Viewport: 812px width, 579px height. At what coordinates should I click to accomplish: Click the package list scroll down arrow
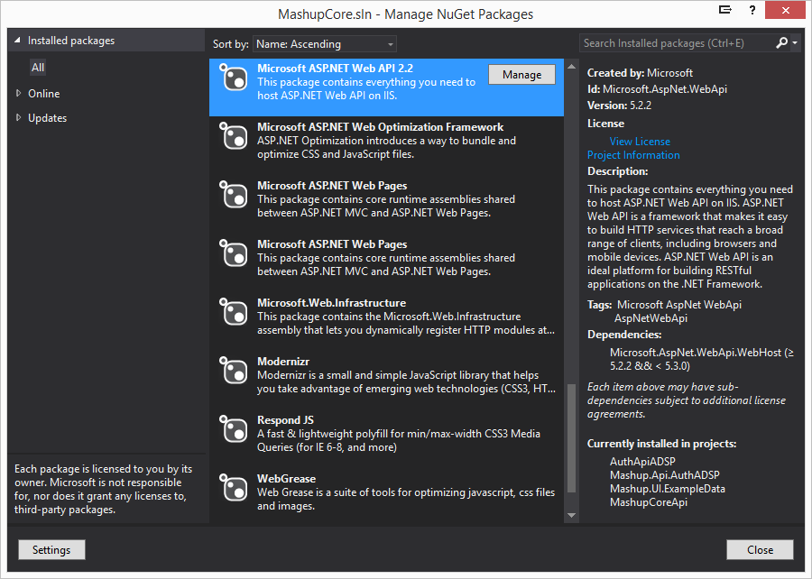pyautogui.click(x=572, y=515)
